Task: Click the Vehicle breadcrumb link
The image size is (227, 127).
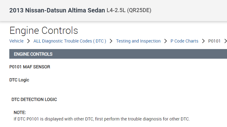Action: (x=16, y=41)
